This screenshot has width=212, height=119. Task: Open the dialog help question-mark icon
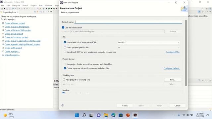(63, 105)
